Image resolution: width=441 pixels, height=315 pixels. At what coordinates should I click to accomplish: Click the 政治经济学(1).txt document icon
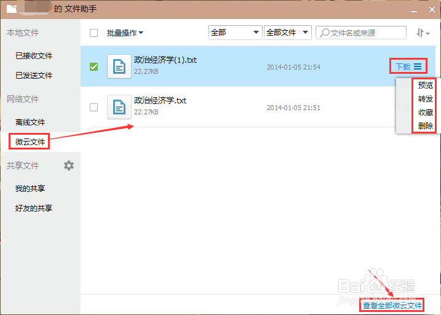[x=119, y=66]
